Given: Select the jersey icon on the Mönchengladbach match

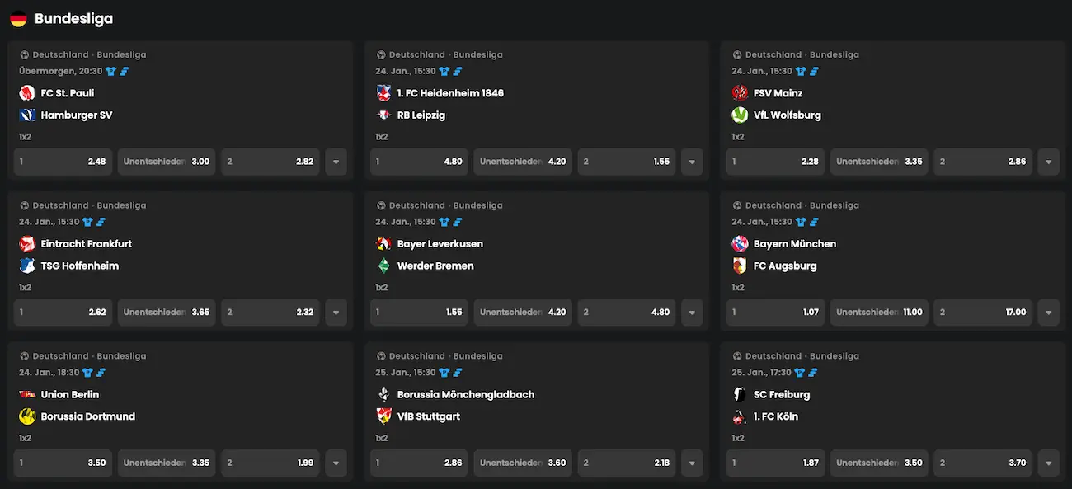Looking at the screenshot, I should point(444,372).
